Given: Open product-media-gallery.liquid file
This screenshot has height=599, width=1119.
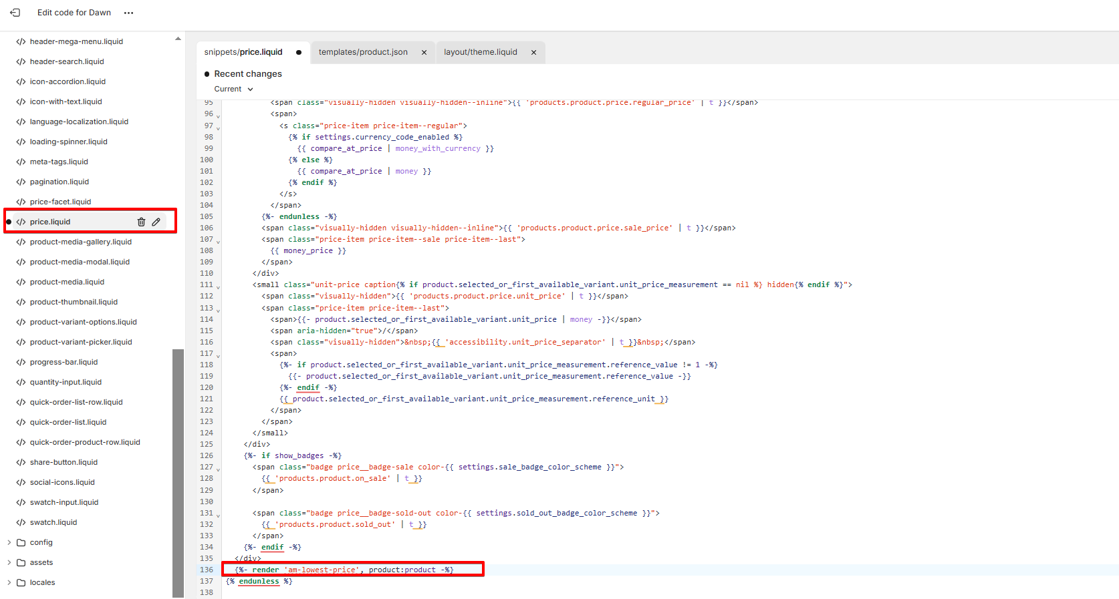Looking at the screenshot, I should point(81,242).
